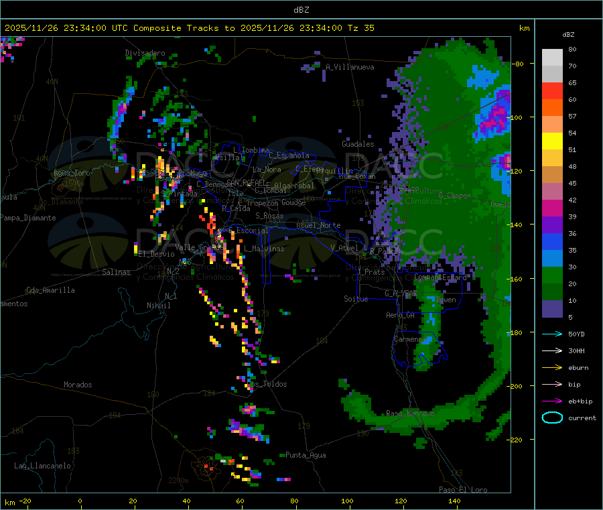Pick the bright green 20-30 dBZ swatch

pyautogui.click(x=552, y=275)
